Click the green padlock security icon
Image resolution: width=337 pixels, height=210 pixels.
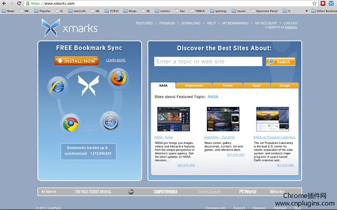tap(27, 4)
